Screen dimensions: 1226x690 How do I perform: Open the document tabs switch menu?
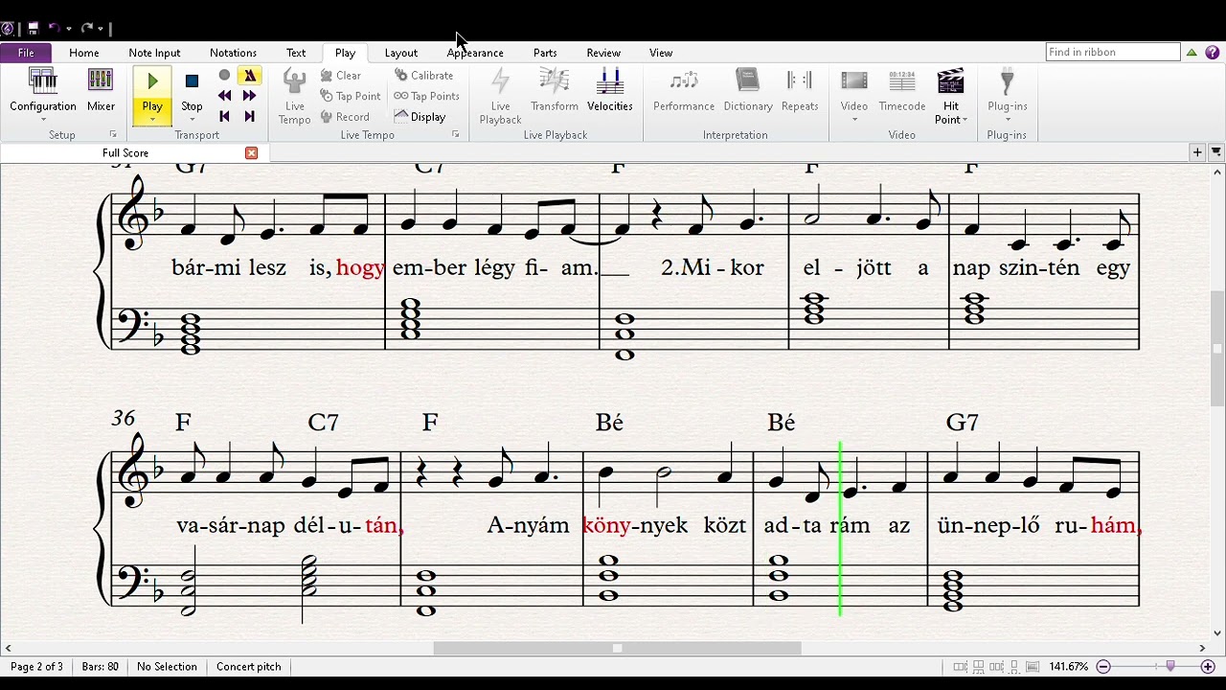[1216, 152]
